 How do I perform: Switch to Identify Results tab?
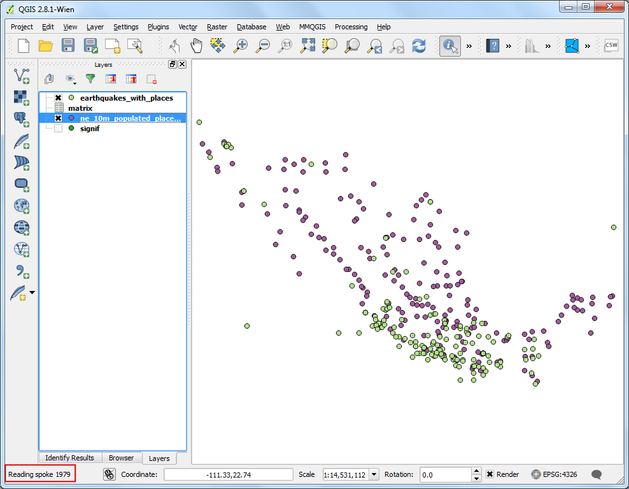coord(69,458)
